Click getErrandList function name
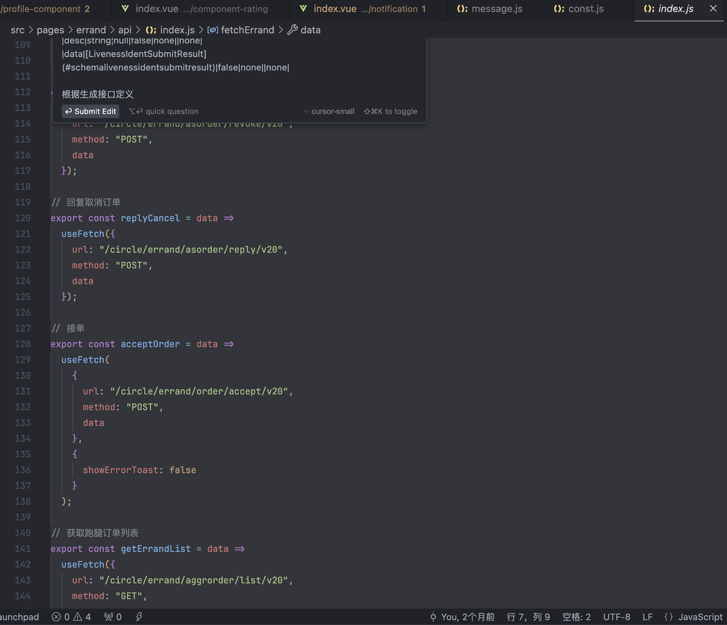The height and width of the screenshot is (625, 727). click(x=156, y=549)
